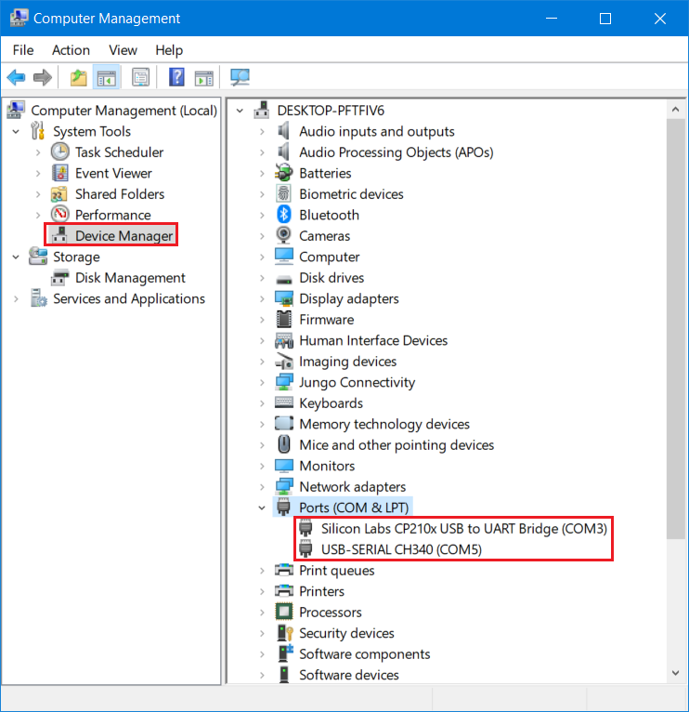Click the Back arrow toolbar icon
The image size is (689, 712).
pyautogui.click(x=16, y=77)
